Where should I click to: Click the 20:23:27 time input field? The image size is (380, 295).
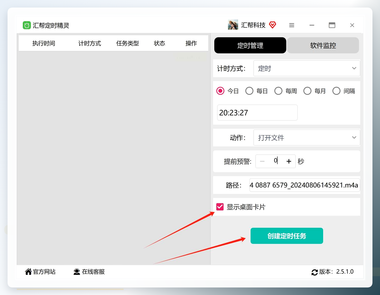[x=257, y=113]
